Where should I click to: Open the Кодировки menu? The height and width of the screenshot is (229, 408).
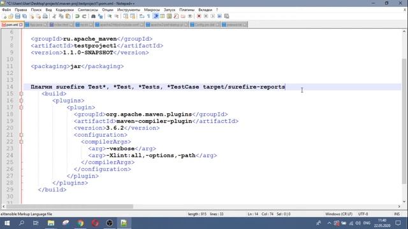pyautogui.click(x=65, y=10)
